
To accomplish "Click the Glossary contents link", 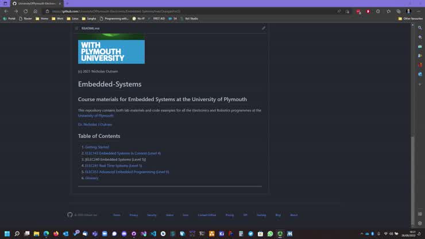I will 91,178.
